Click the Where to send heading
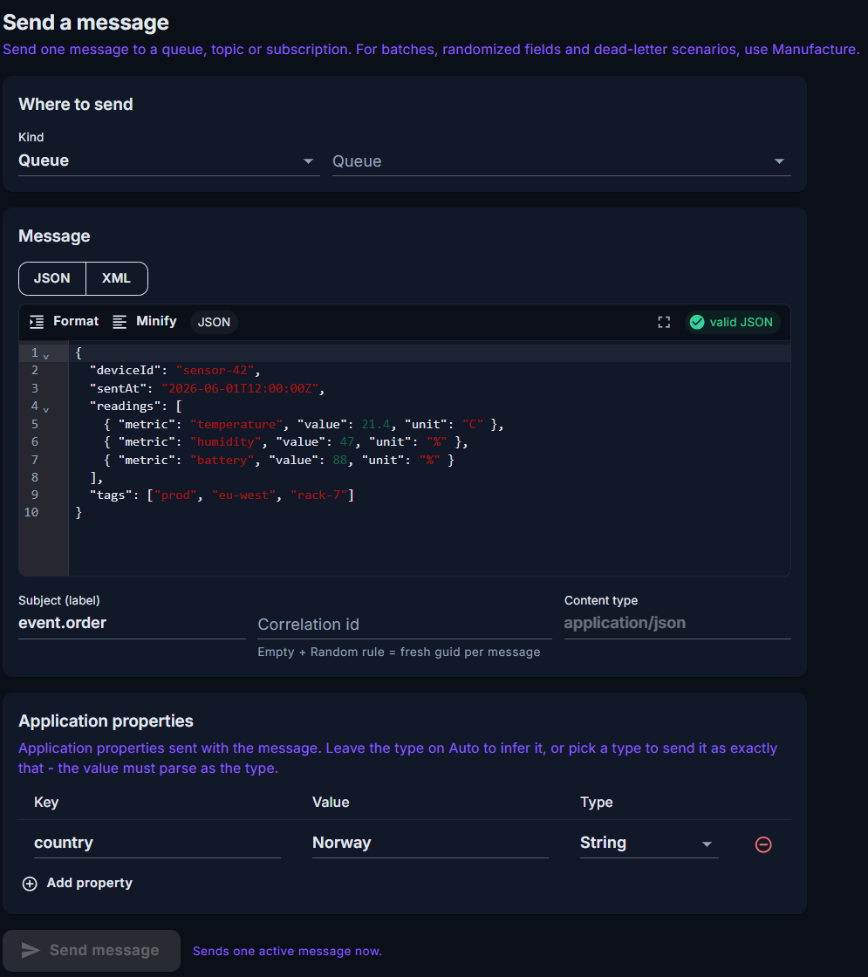The image size is (868, 977). (x=76, y=104)
